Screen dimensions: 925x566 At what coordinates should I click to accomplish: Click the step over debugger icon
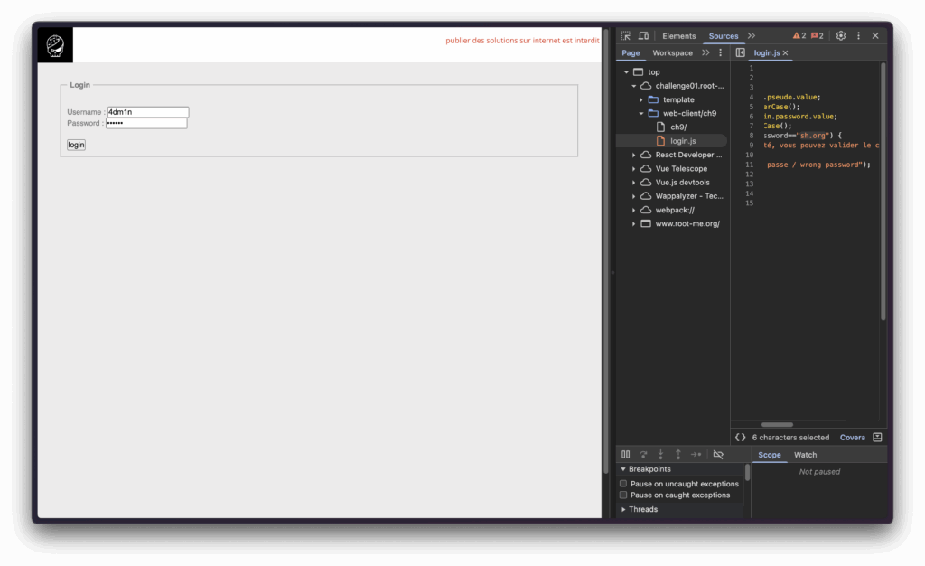643,454
